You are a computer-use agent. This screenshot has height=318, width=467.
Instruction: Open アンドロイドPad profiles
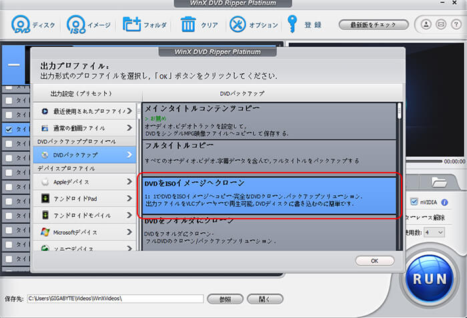point(85,198)
